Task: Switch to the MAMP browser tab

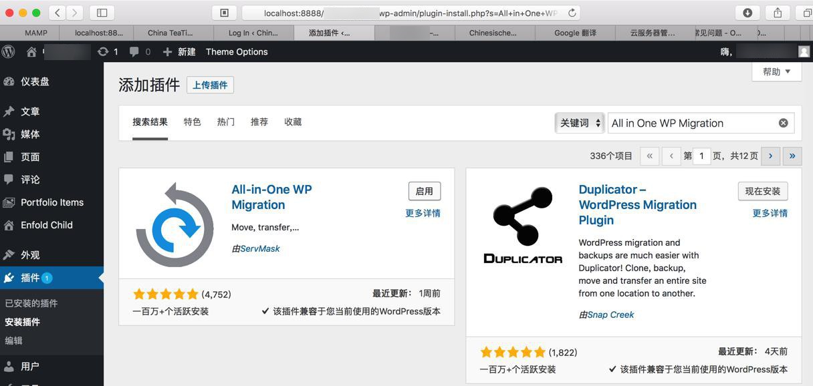Action: [36, 33]
